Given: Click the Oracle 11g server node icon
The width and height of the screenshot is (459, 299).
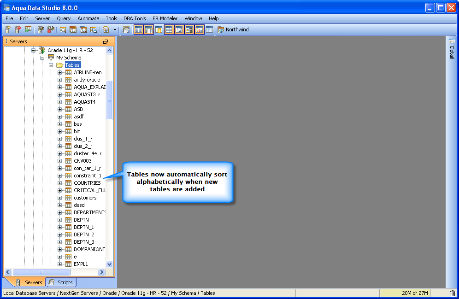Looking at the screenshot, I should [42, 50].
